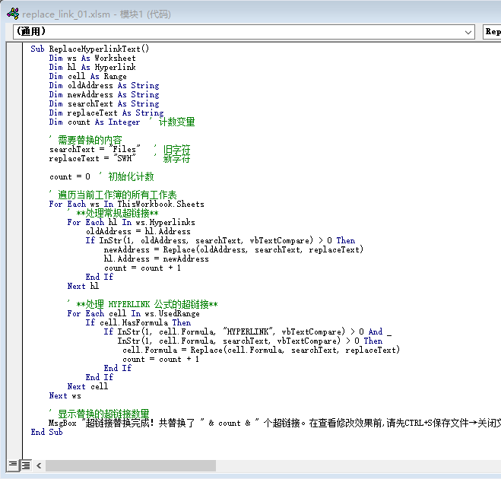Click the line 'Dim ws As Worksheet'
Screen dimensions: 501x479
(92, 58)
